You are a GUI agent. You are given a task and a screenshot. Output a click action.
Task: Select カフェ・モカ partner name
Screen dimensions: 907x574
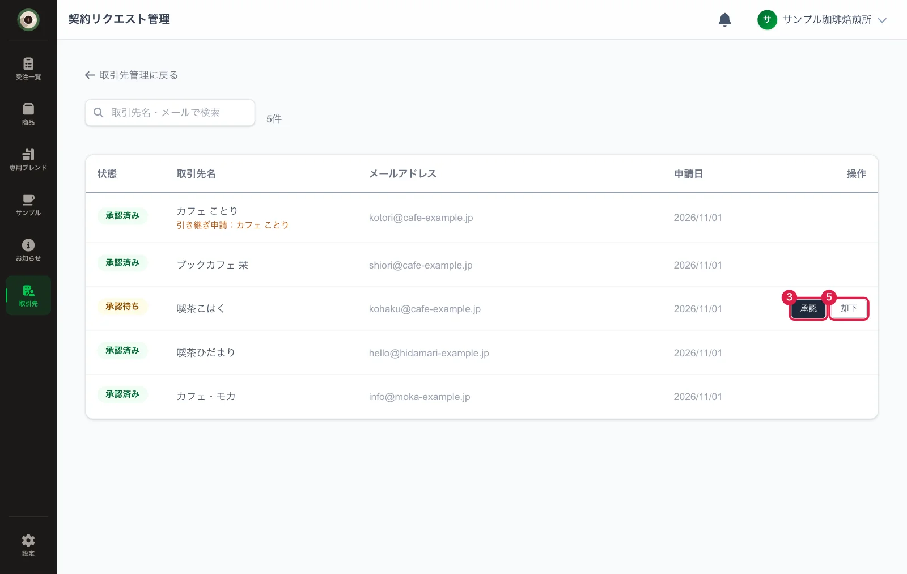(206, 397)
